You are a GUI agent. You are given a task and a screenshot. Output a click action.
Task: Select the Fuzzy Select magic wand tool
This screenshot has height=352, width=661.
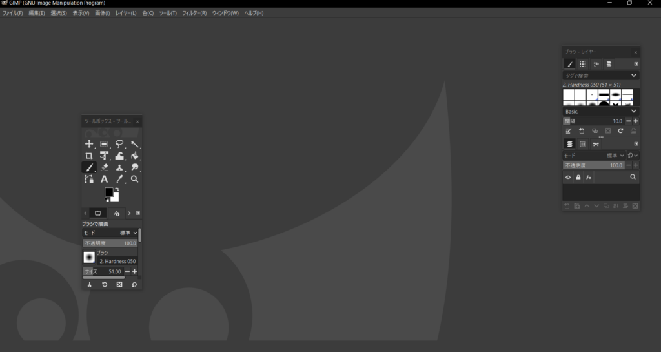click(134, 144)
